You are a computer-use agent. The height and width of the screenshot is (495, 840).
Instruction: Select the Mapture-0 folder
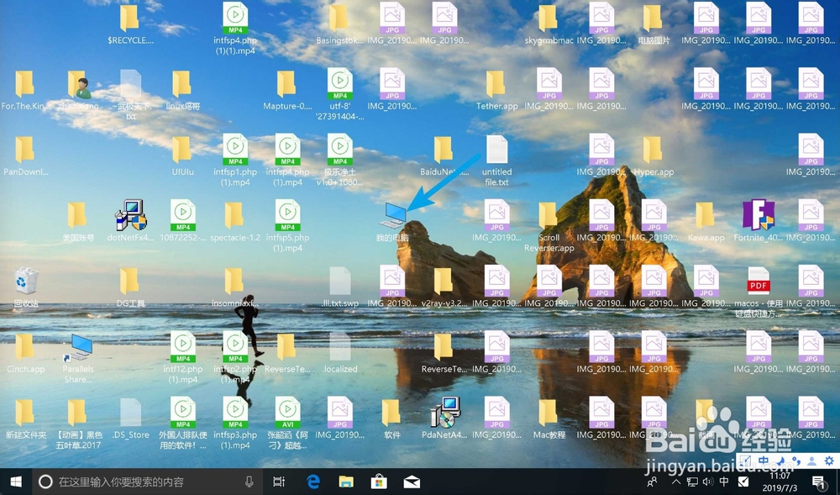(x=287, y=90)
